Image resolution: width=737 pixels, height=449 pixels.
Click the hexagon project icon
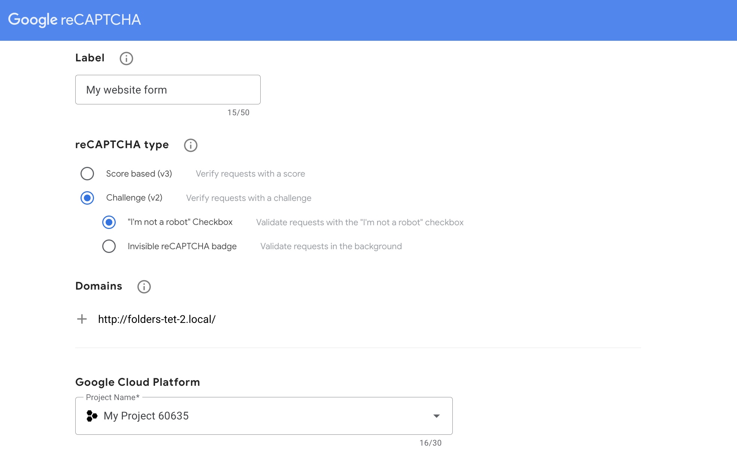click(92, 416)
